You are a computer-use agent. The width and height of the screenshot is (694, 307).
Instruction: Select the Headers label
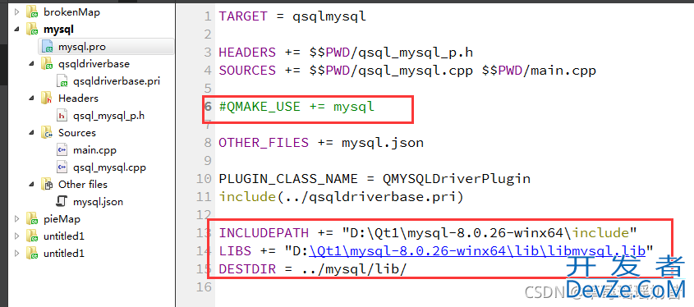point(78,99)
